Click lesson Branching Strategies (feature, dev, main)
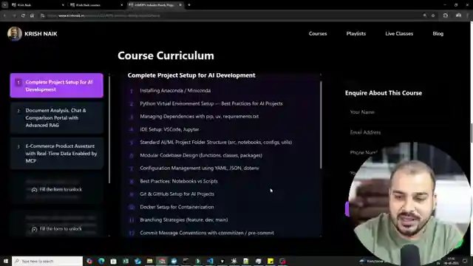 click(184, 220)
